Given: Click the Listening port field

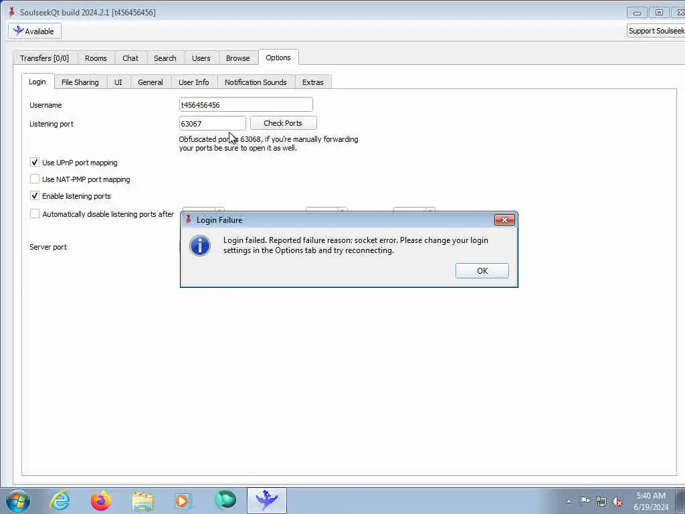Looking at the screenshot, I should pyautogui.click(x=212, y=123).
